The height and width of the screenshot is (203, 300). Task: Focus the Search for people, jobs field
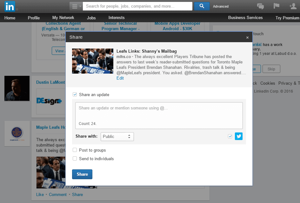[137, 6]
